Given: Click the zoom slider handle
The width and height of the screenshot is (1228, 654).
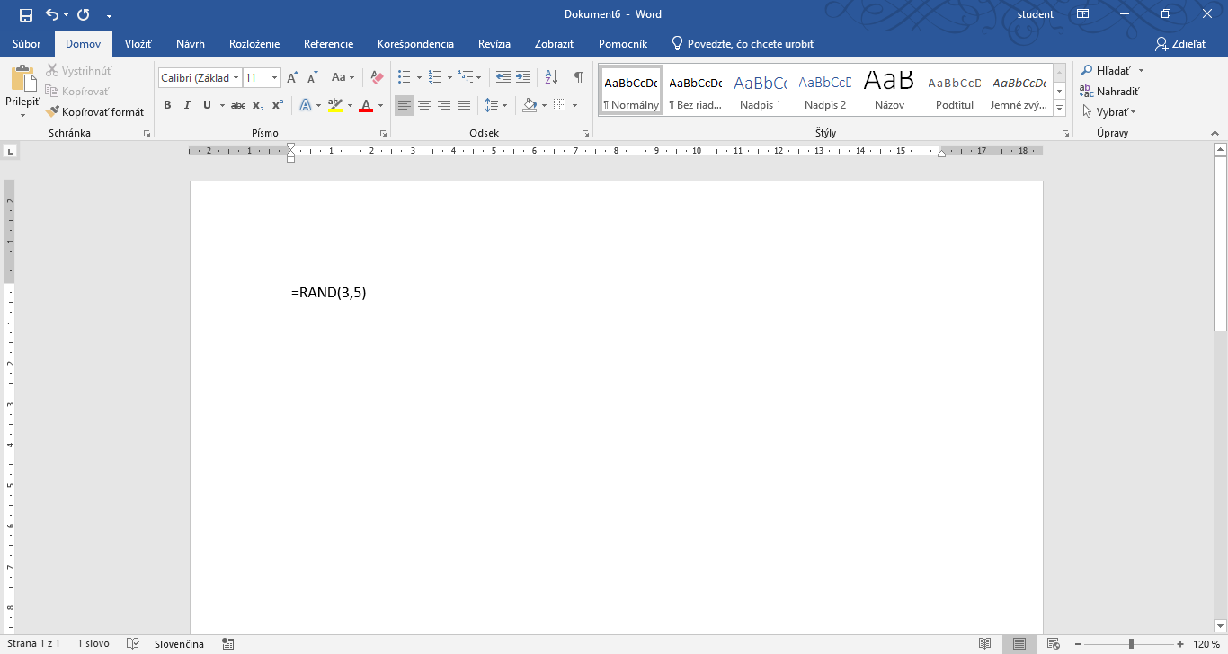Looking at the screenshot, I should 1131,644.
